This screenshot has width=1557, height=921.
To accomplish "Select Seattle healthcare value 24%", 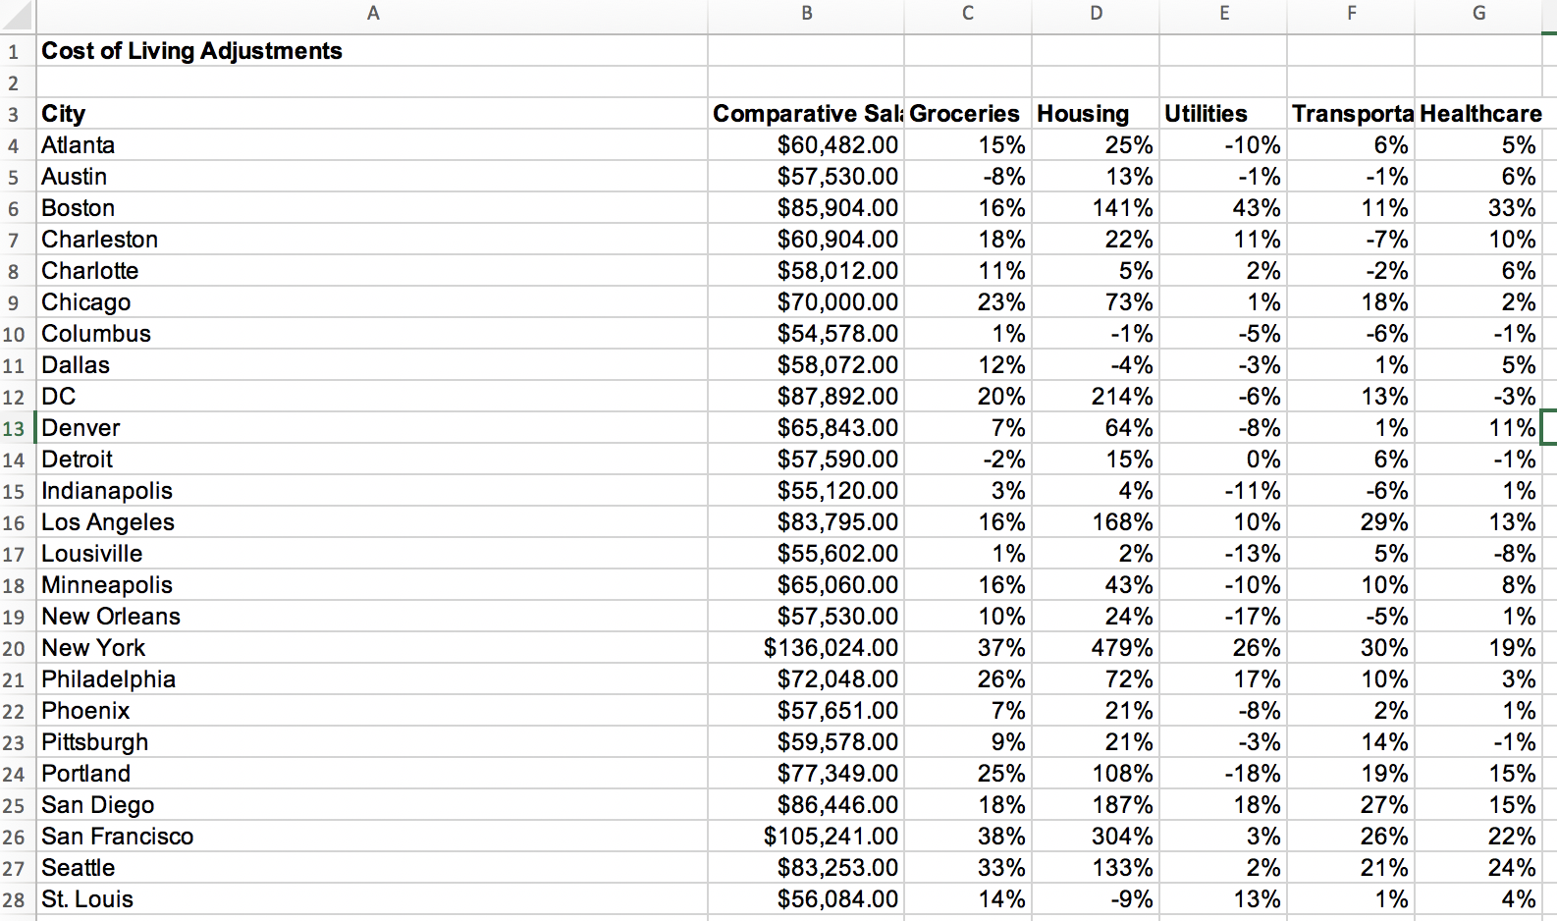I will click(1478, 868).
